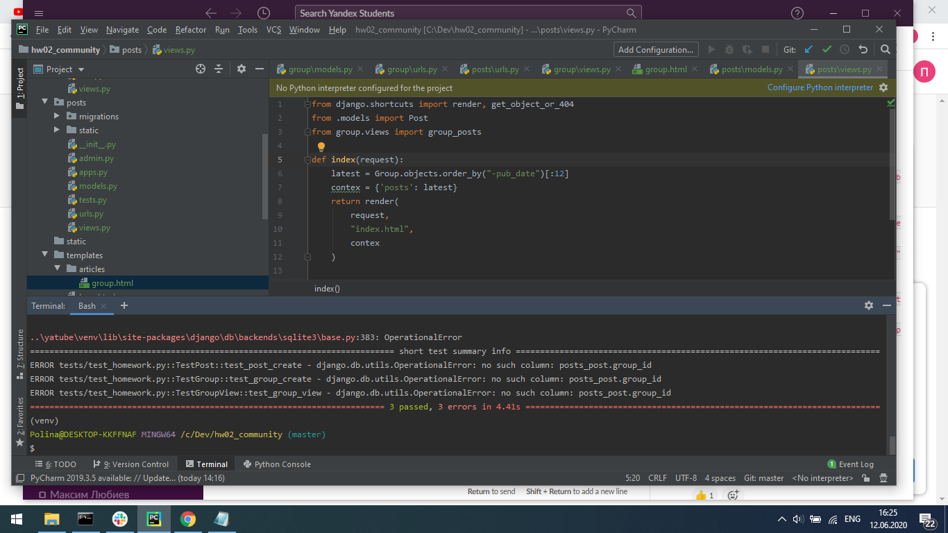
Task: Click the Stop square icon
Action: (x=765, y=49)
